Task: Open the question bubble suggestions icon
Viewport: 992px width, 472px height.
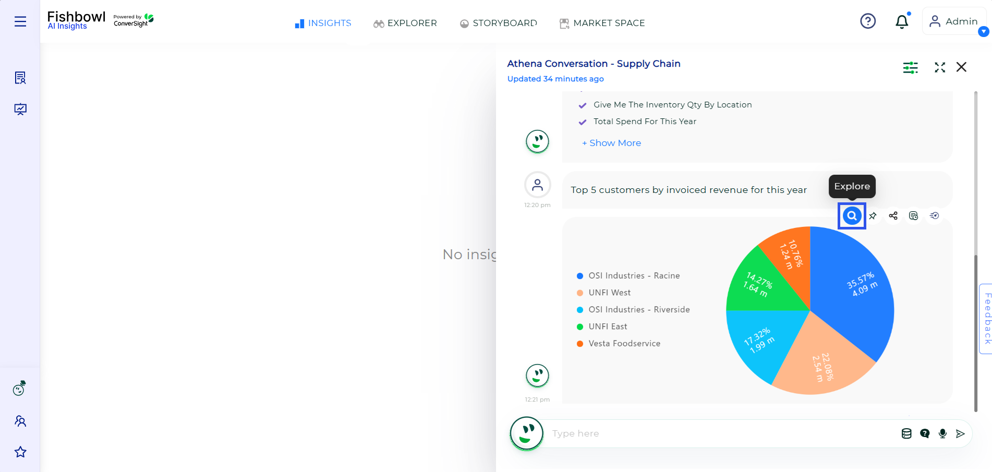Action: click(x=925, y=433)
